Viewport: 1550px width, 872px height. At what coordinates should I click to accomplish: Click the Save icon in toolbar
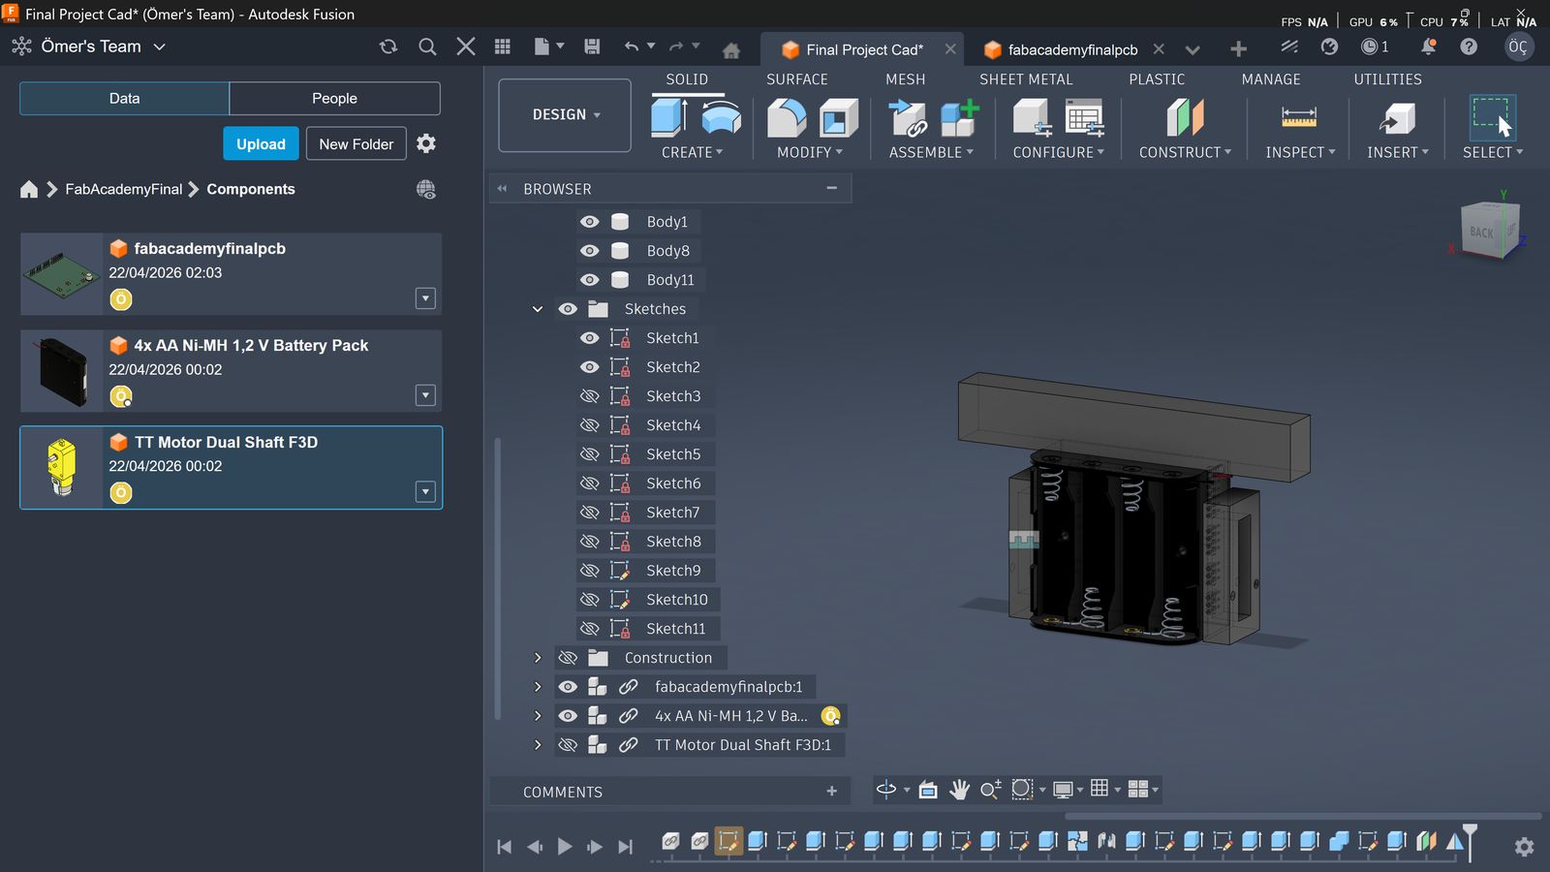tap(592, 47)
